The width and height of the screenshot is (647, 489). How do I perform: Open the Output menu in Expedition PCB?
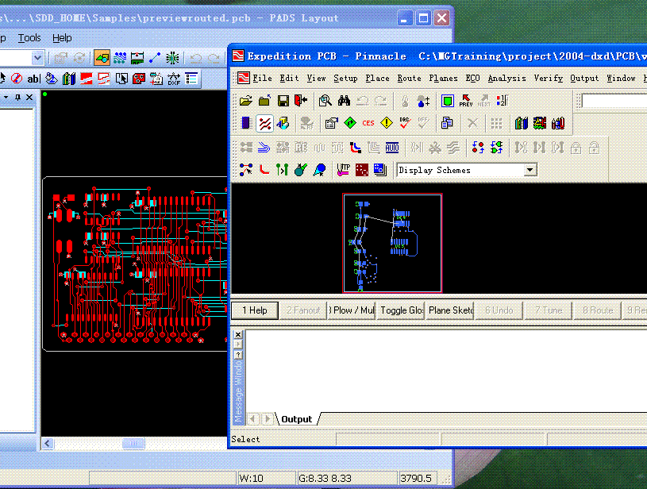tap(584, 78)
